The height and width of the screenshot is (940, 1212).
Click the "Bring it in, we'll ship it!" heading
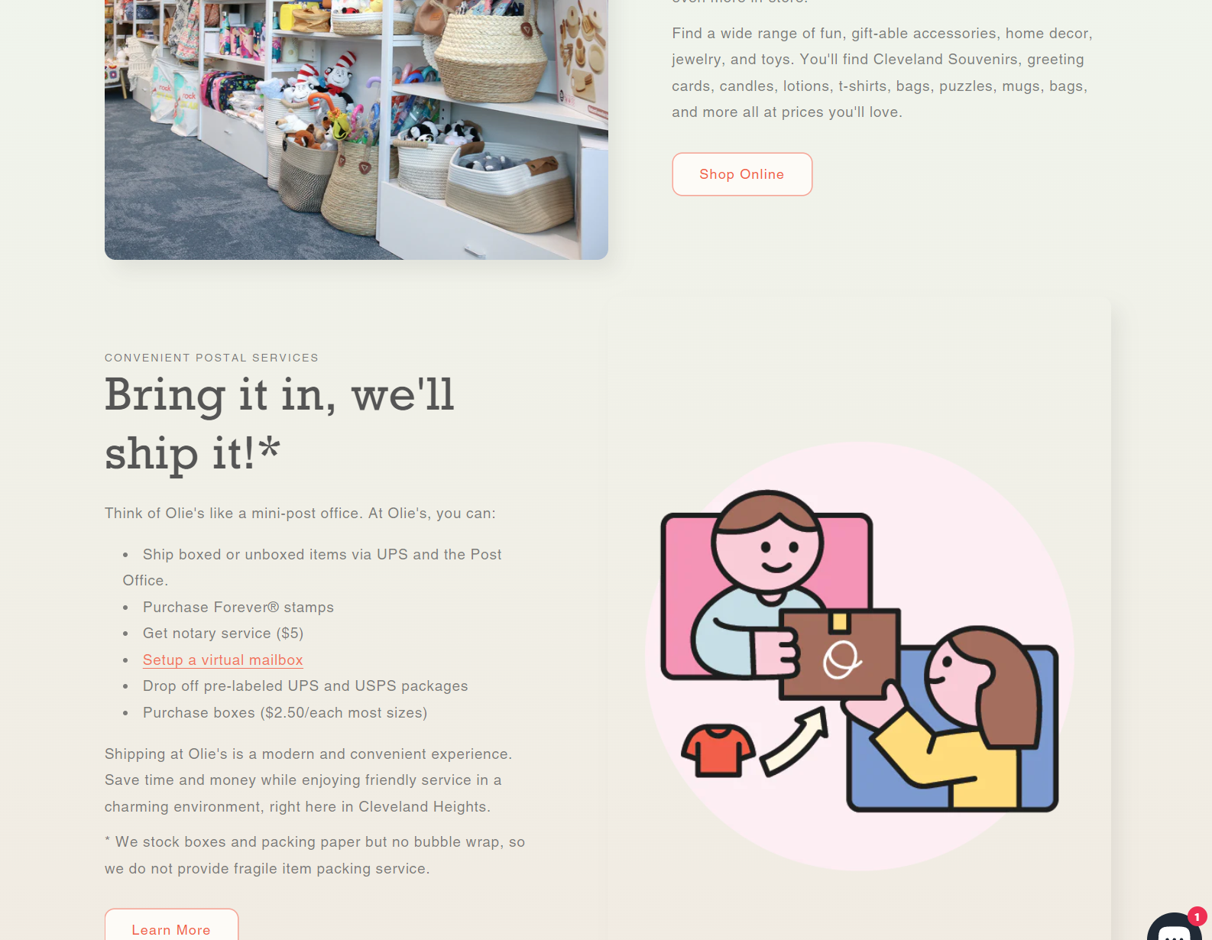pyautogui.click(x=280, y=424)
